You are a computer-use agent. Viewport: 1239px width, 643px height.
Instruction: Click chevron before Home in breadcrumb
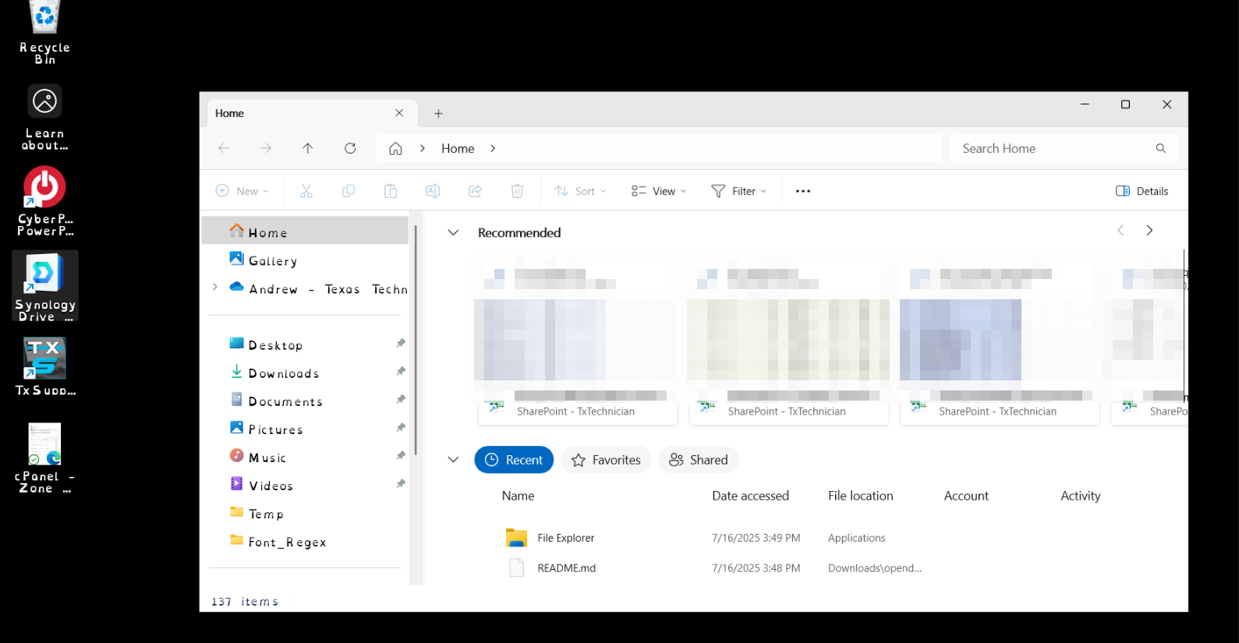423,148
